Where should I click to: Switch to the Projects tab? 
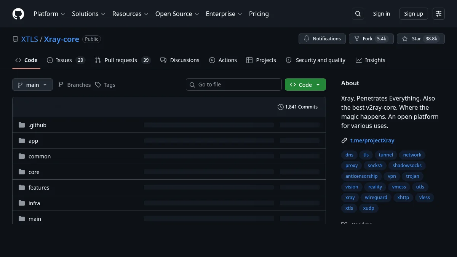261,60
